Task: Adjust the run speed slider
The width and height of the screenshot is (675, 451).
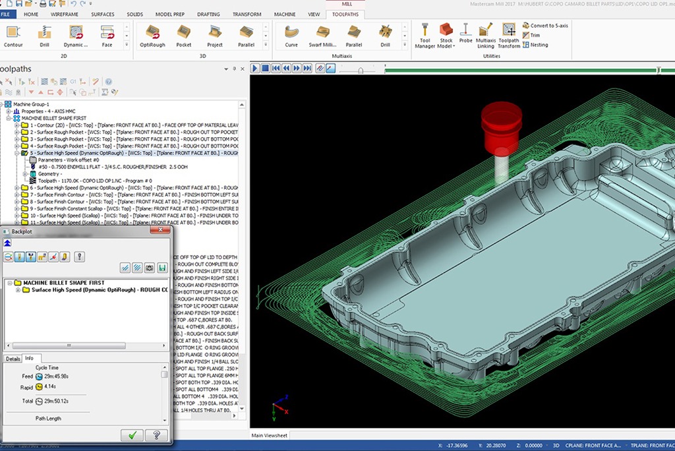Action: tap(361, 70)
